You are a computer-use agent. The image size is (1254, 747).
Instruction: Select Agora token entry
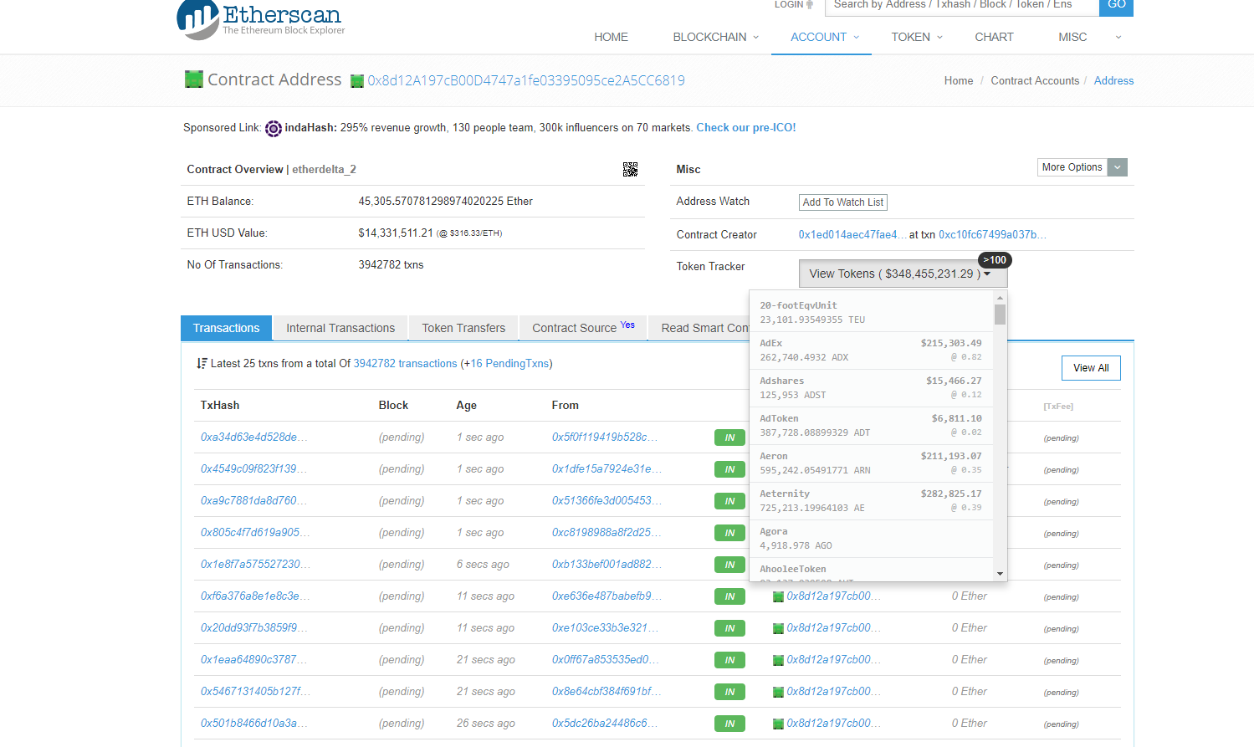pos(871,539)
